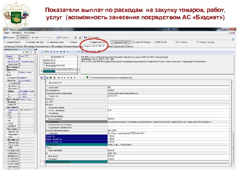Collapse the Классификаторы group in parameters

(x=6, y=107)
